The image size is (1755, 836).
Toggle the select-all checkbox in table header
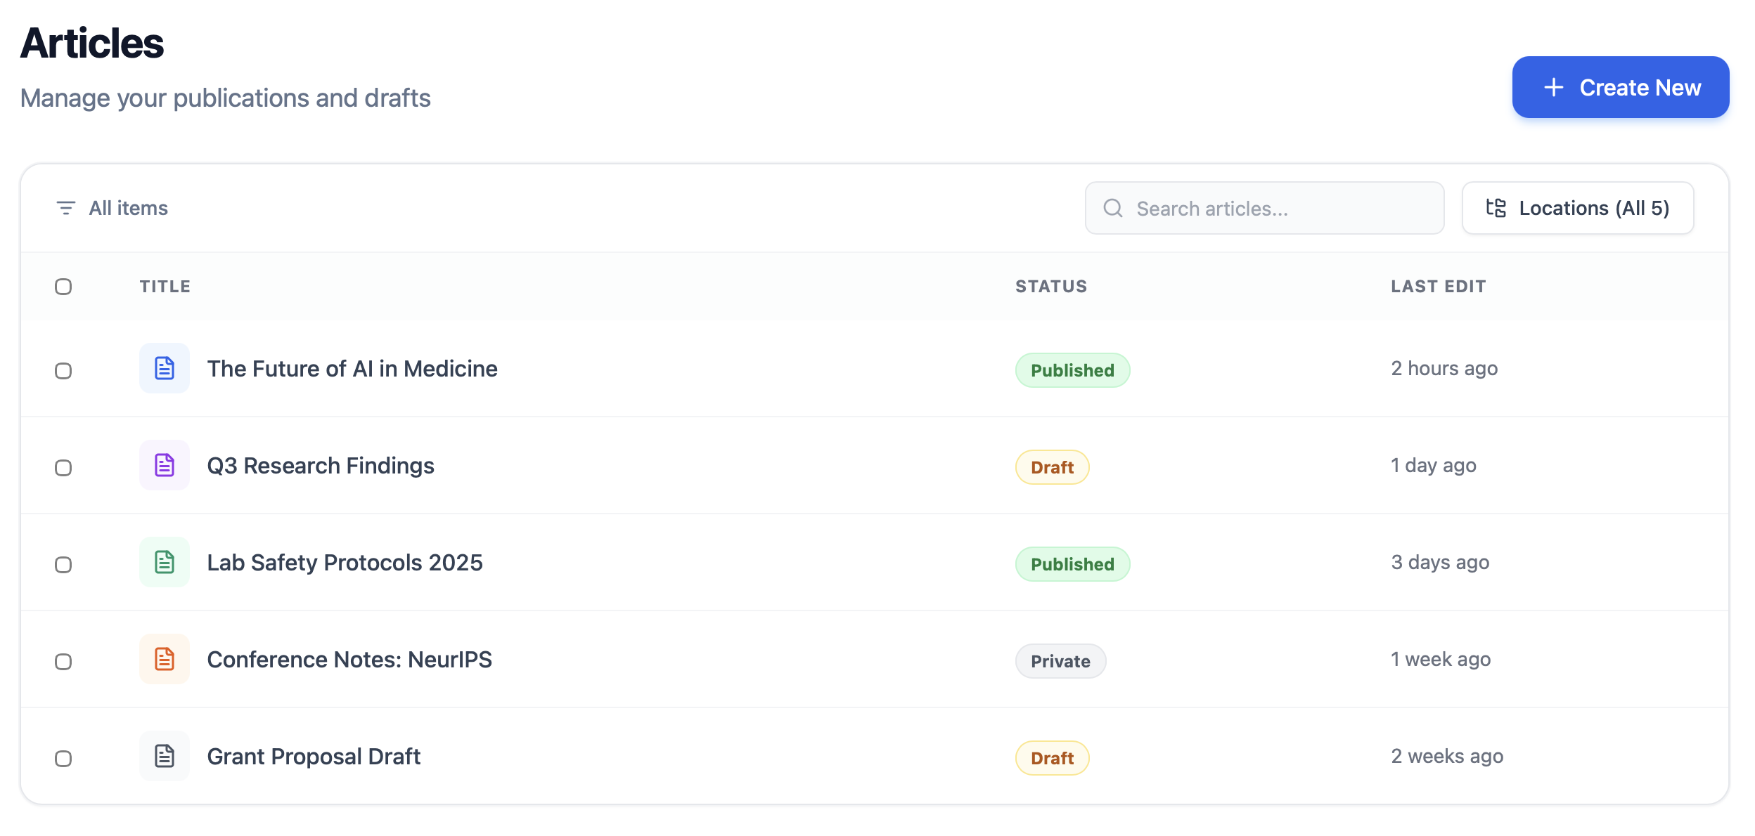point(63,287)
